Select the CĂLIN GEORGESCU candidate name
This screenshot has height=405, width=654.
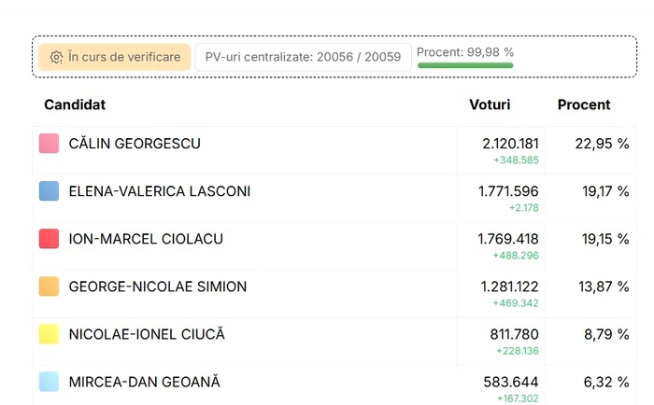pos(135,143)
